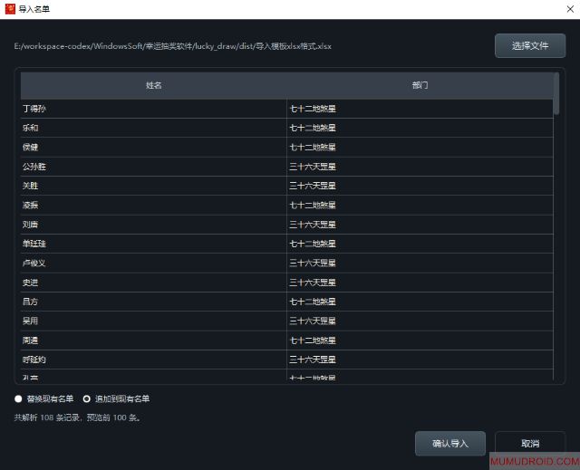Click the imported xlsx file path text
580x470 pixels.
(172, 46)
